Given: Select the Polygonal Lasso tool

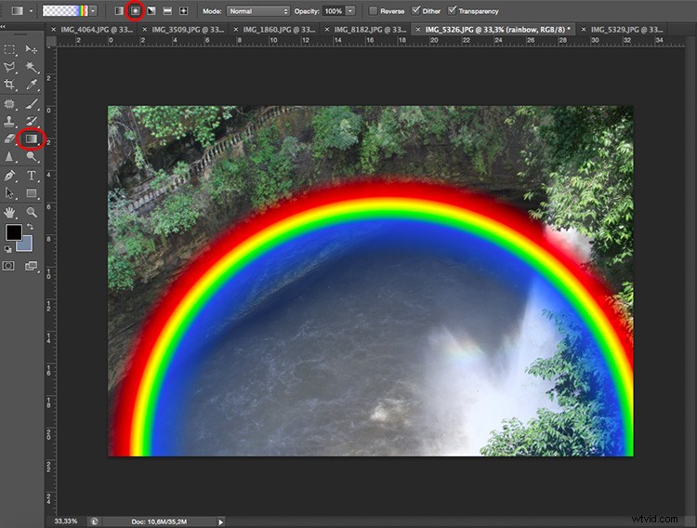Looking at the screenshot, I should pyautogui.click(x=9, y=67).
